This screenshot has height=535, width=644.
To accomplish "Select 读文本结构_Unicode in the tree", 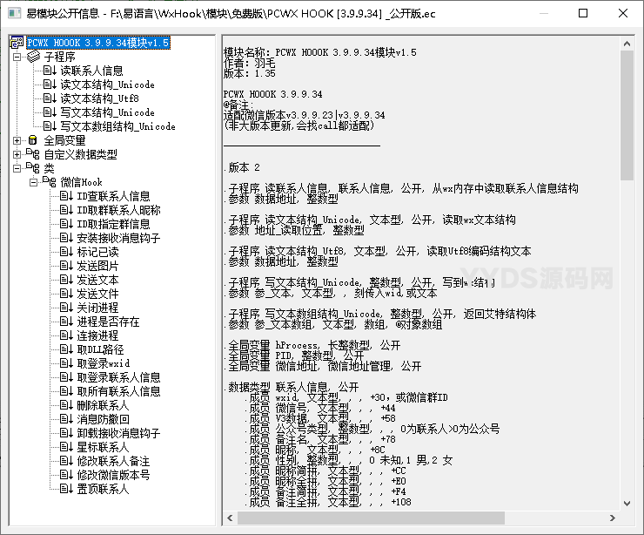I will pyautogui.click(x=108, y=85).
